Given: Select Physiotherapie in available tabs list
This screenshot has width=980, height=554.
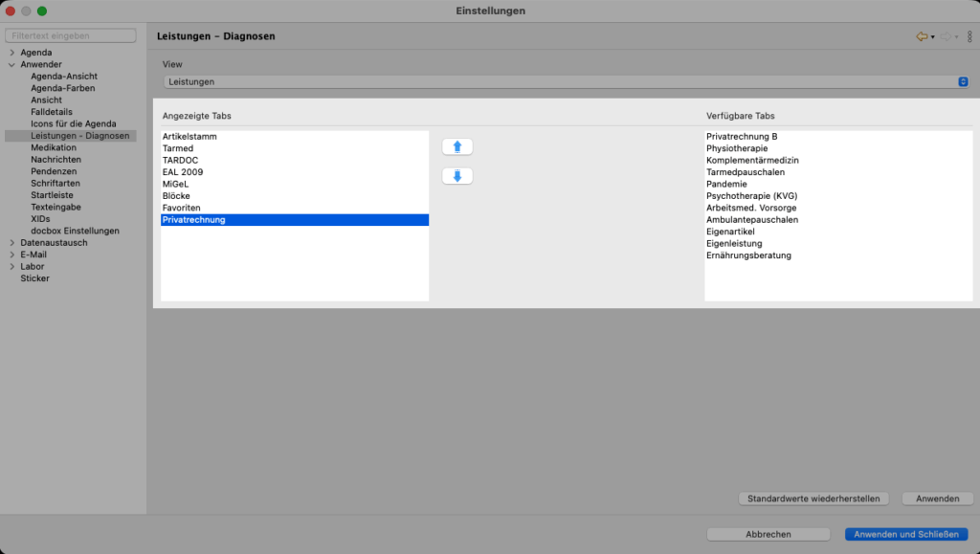Looking at the screenshot, I should [737, 148].
